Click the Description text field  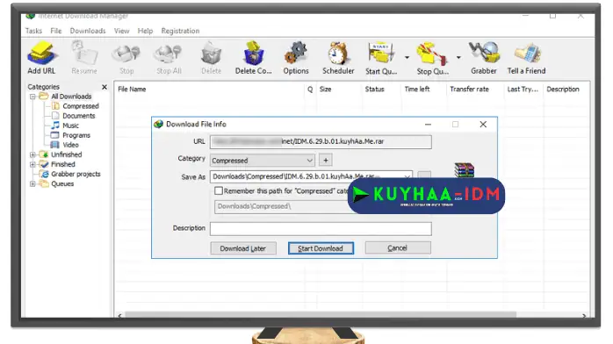(321, 228)
